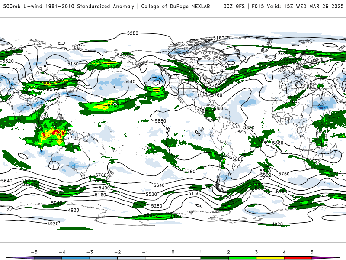Pick the dark navy colorbar segment between -5 and -4
Viewport: 346px width, 260px height.
(48, 258)
